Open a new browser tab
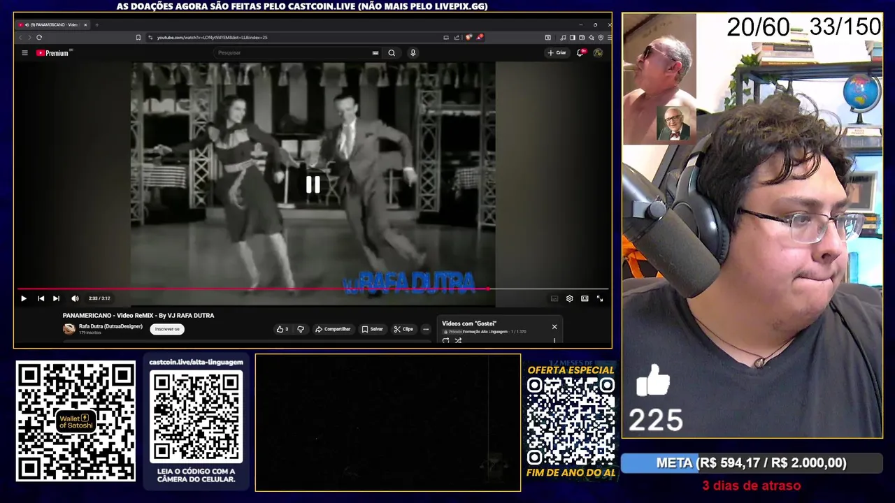Screen dimensions: 895x503 tap(97, 25)
